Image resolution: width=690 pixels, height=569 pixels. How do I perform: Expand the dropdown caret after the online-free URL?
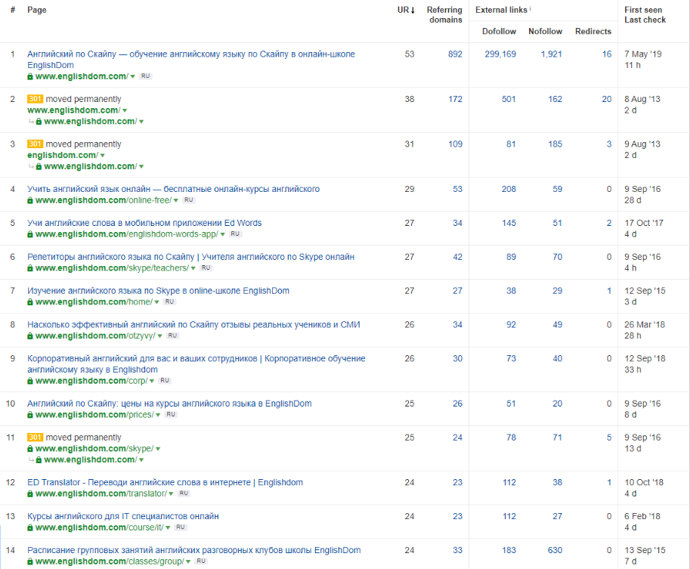coord(176,200)
